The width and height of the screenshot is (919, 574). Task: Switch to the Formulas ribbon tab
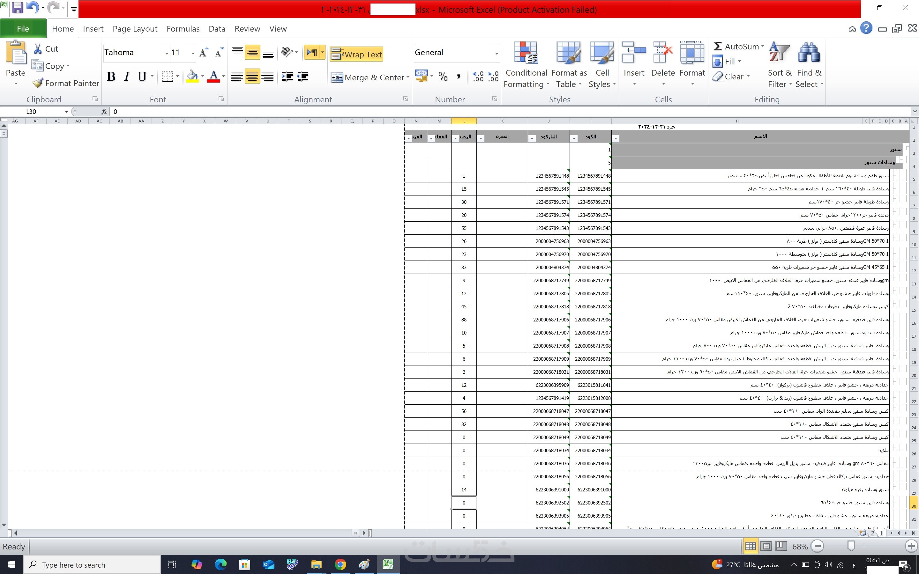click(x=183, y=29)
